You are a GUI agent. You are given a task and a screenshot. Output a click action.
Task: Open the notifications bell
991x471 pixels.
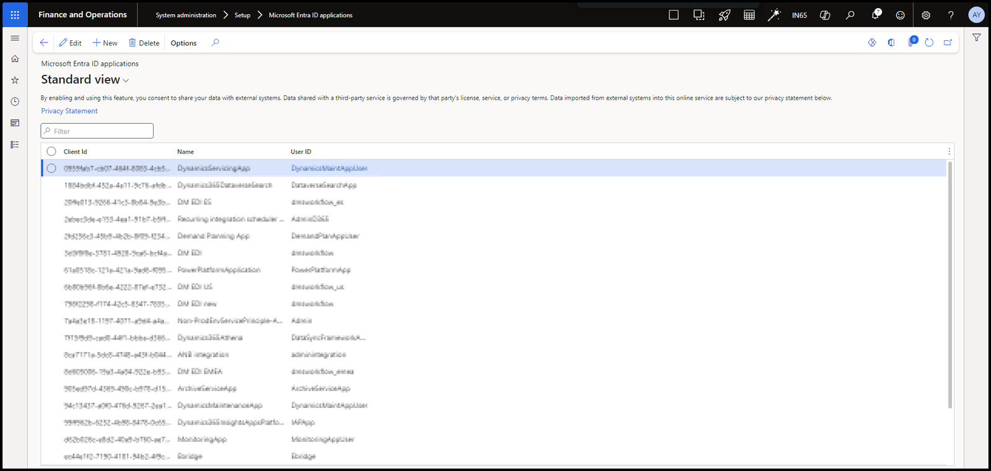(876, 15)
